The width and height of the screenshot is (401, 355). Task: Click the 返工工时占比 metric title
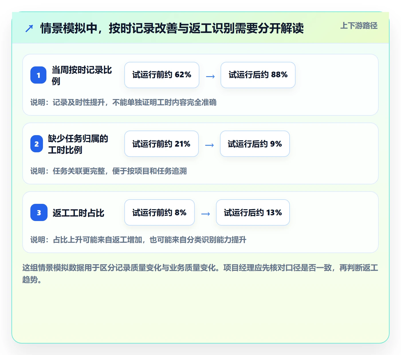tap(78, 213)
